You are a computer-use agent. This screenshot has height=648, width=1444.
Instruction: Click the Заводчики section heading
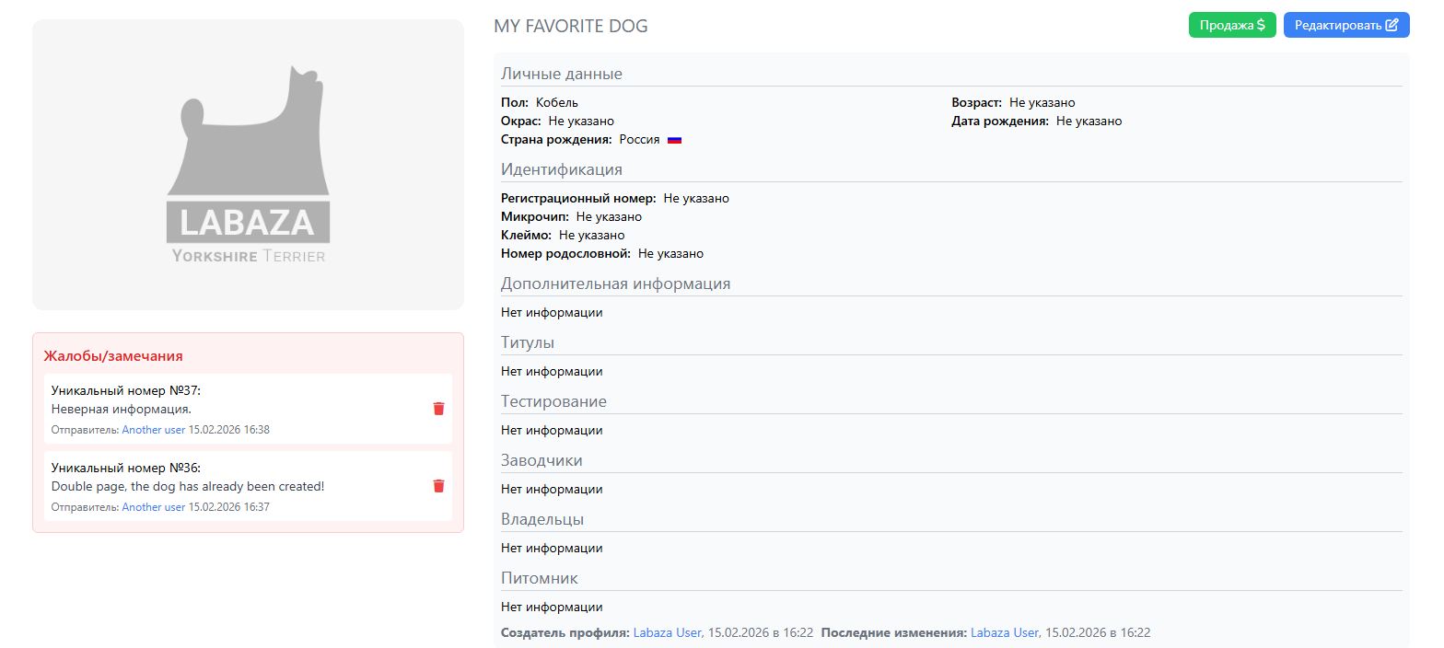click(541, 461)
